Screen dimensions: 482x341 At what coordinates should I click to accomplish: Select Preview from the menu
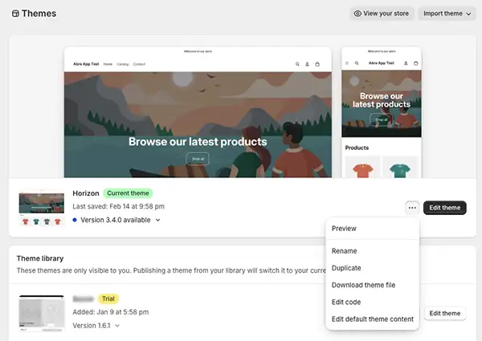(x=344, y=229)
